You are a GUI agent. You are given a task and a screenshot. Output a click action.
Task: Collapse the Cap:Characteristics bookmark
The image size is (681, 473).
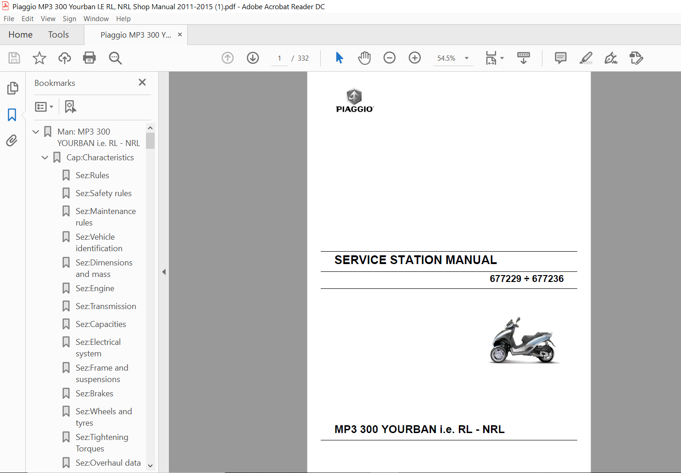[x=45, y=158]
